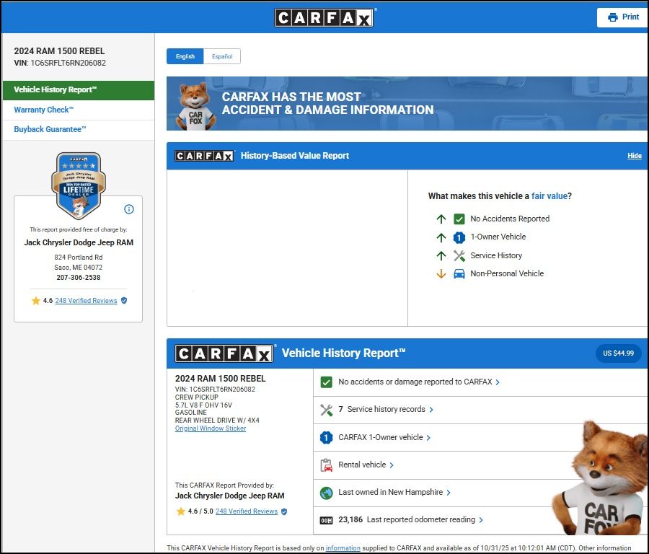
Task: Open the Original Window Sticker link
Action: (211, 428)
